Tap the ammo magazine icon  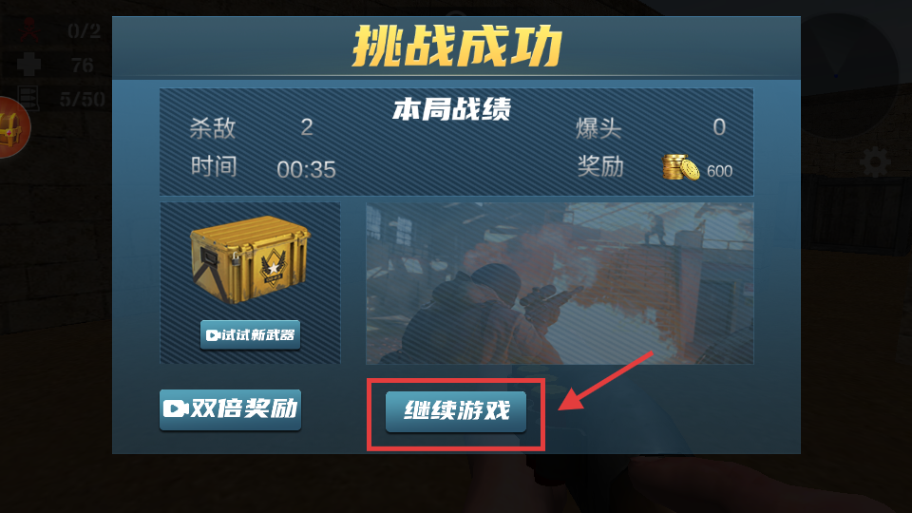click(28, 99)
